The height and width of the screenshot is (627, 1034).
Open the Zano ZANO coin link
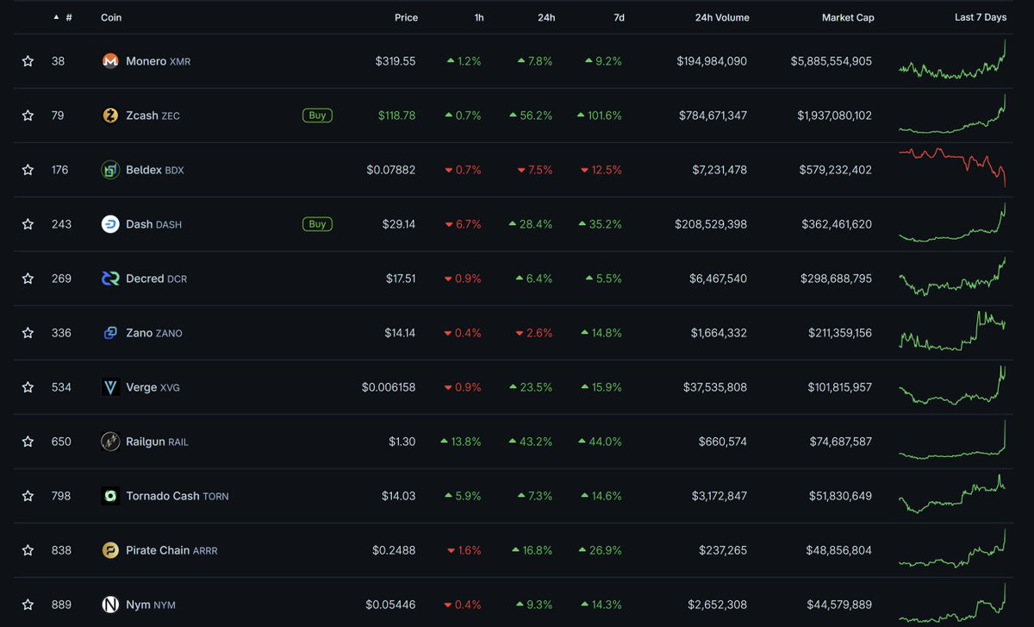(x=154, y=333)
